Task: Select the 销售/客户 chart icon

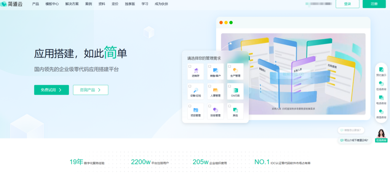Action: pos(216,70)
